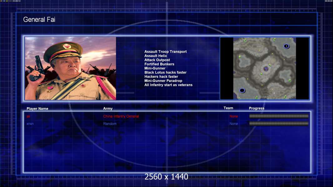Click player name 'ali'
The width and height of the screenshot is (333, 187).
tap(28, 116)
